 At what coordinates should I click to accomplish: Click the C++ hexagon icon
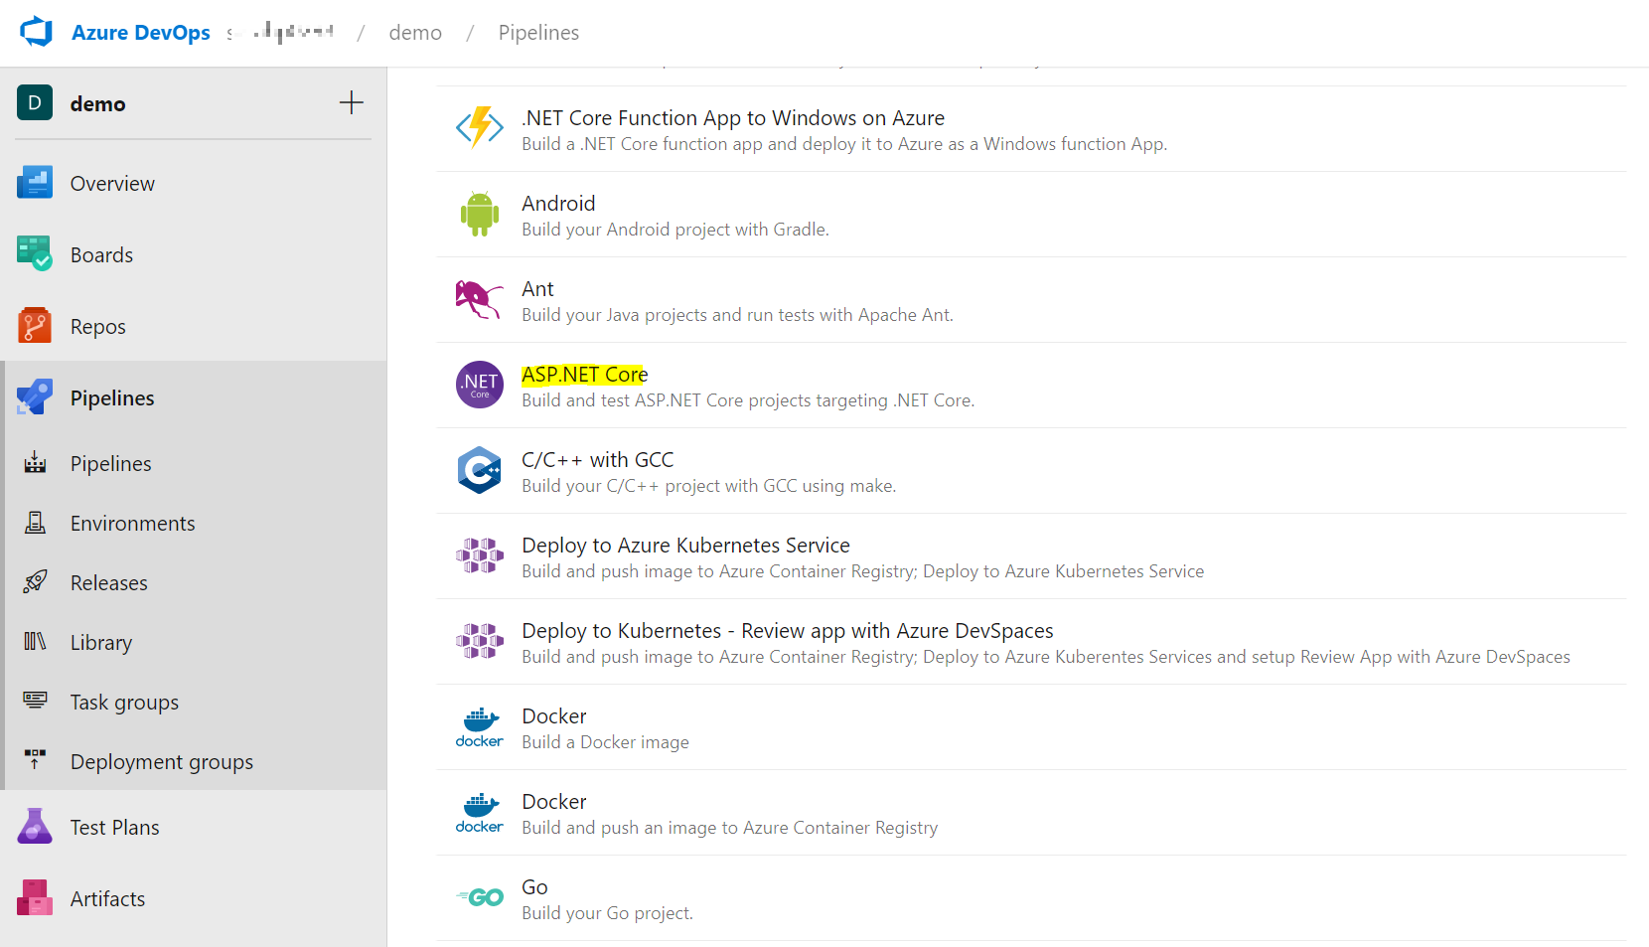[480, 470]
